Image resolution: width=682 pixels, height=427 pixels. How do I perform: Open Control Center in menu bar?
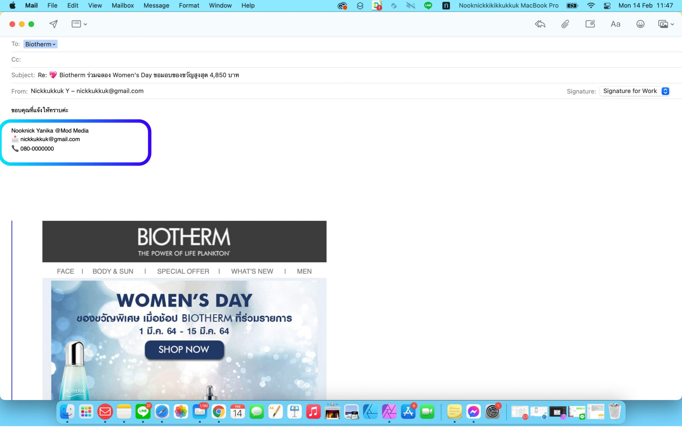click(607, 6)
